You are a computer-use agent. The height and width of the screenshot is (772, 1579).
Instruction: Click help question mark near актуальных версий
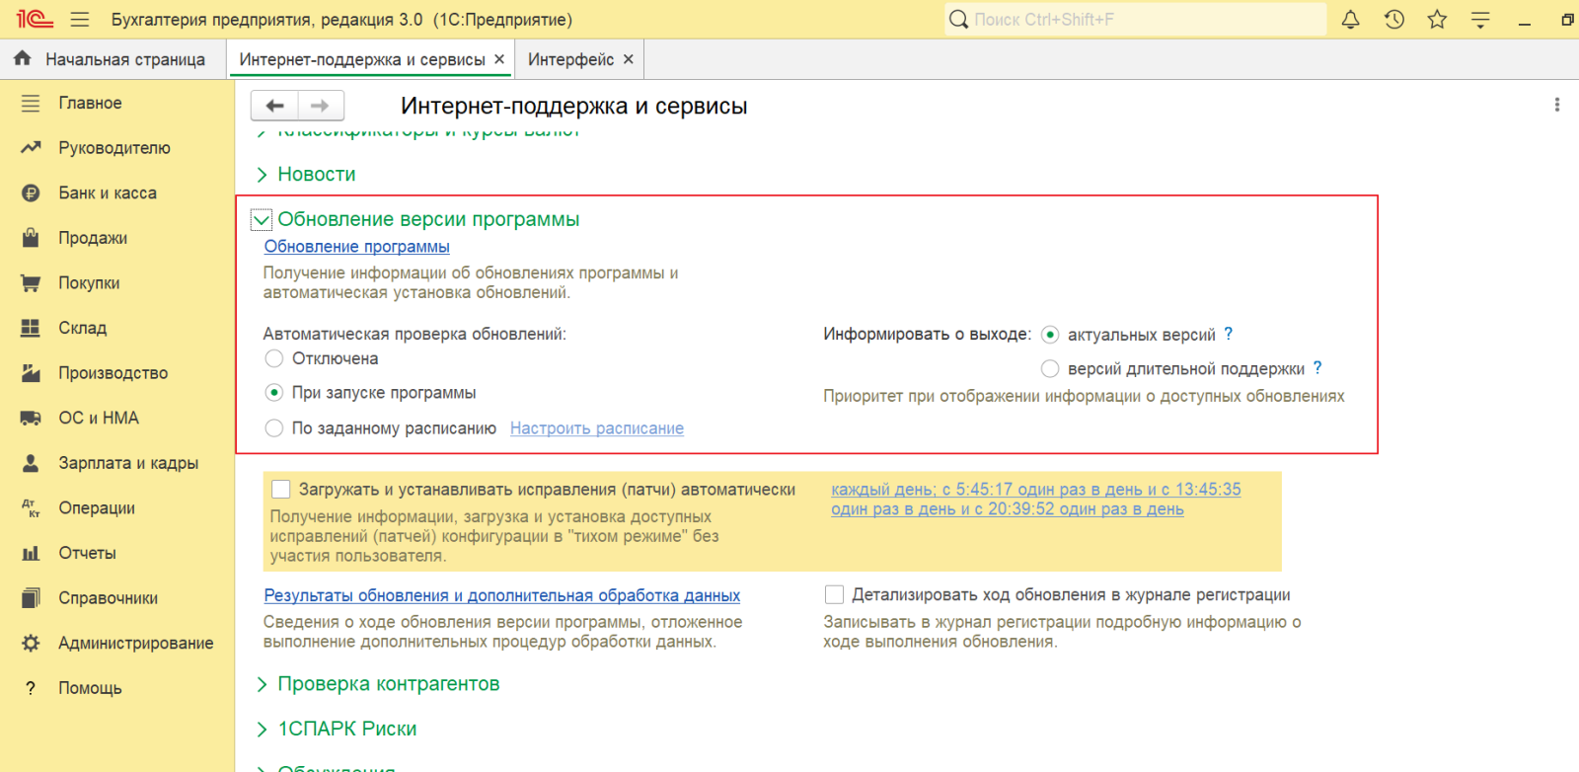(x=1228, y=334)
